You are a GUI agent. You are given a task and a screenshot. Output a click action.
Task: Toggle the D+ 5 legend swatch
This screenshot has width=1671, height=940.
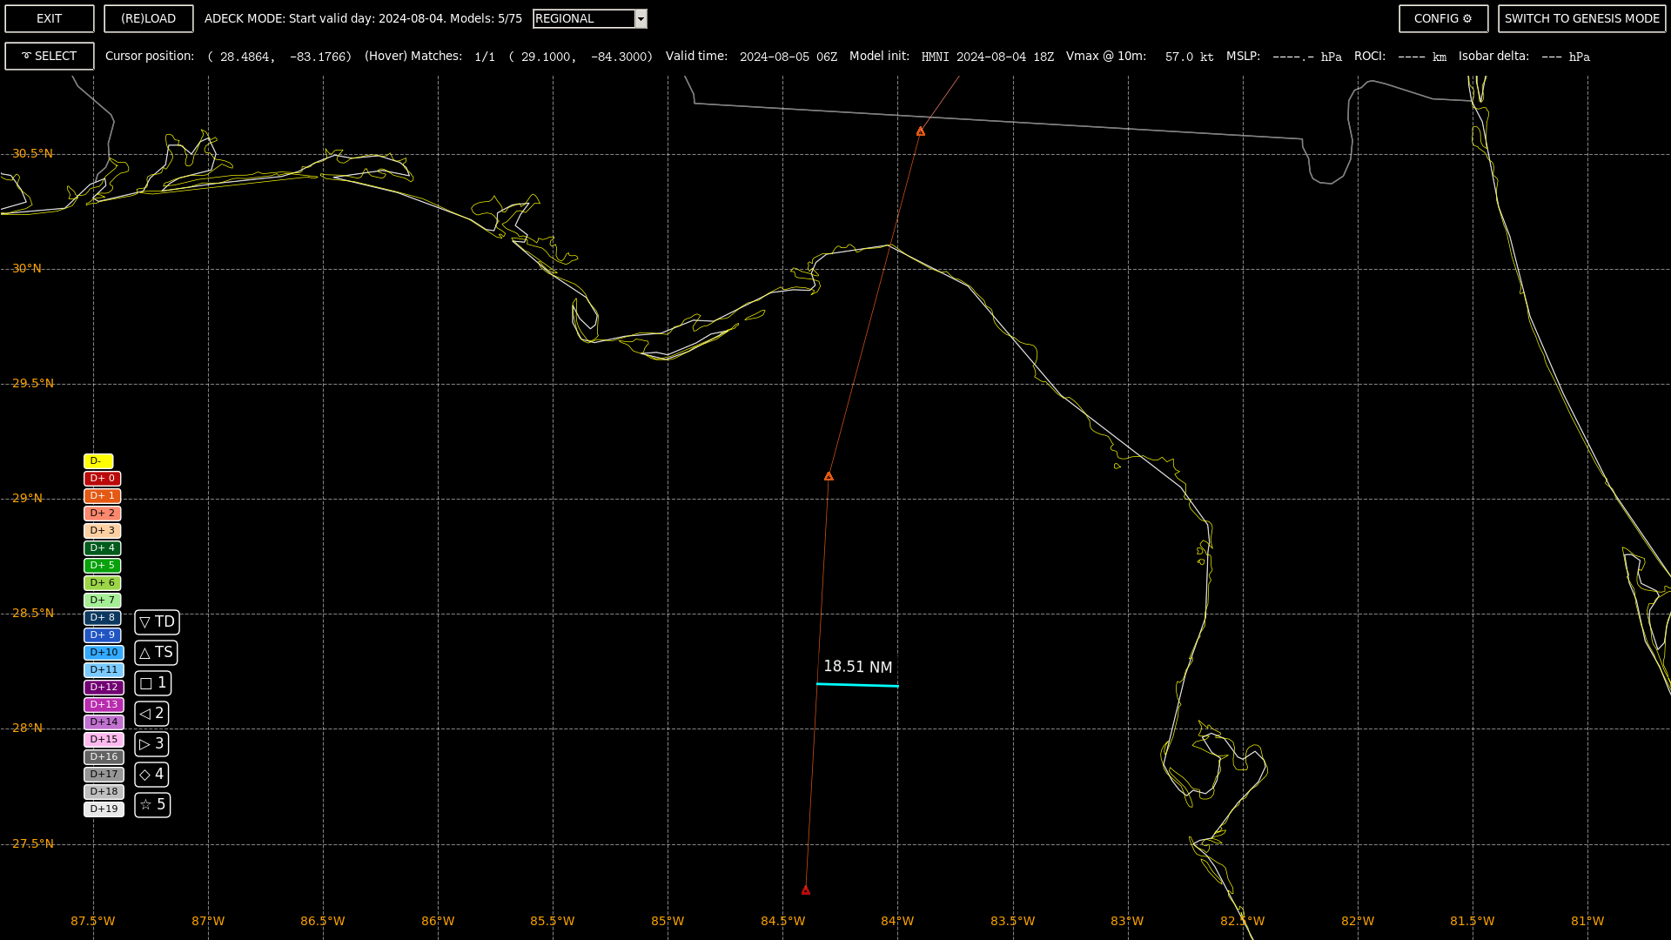tap(103, 566)
